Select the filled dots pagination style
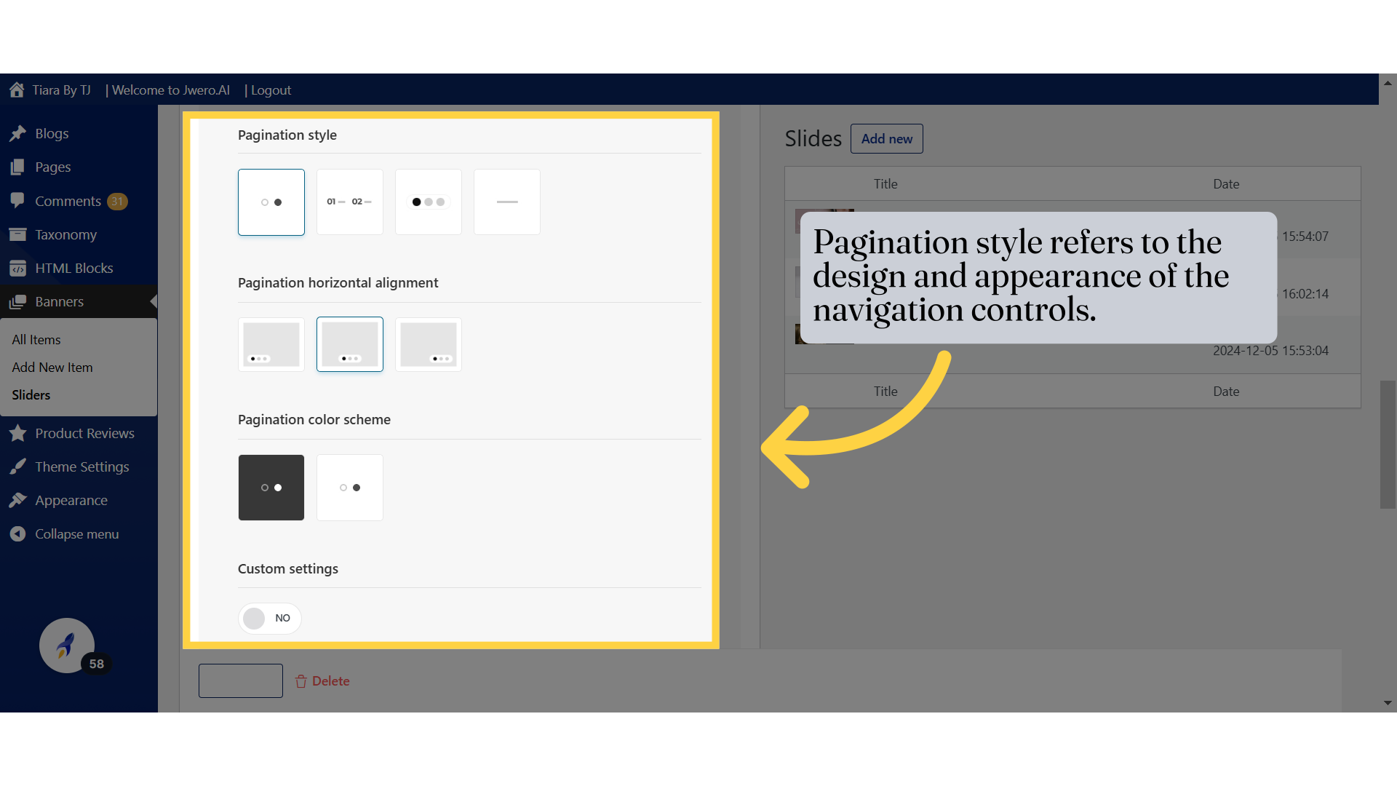This screenshot has height=786, width=1397. tap(428, 202)
